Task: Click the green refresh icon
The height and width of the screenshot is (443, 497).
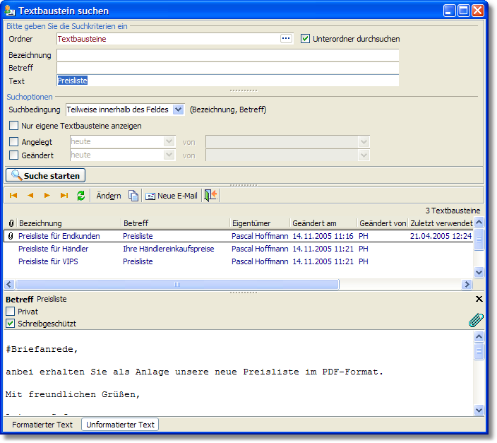Action: click(80, 196)
